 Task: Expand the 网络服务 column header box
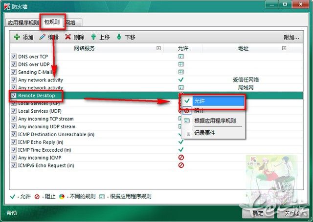(x=158, y=48)
